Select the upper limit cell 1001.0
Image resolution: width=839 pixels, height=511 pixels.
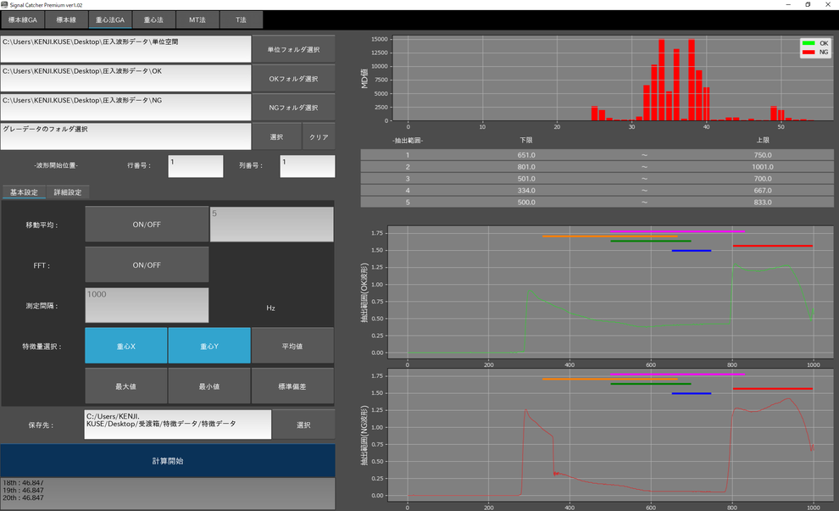point(763,167)
